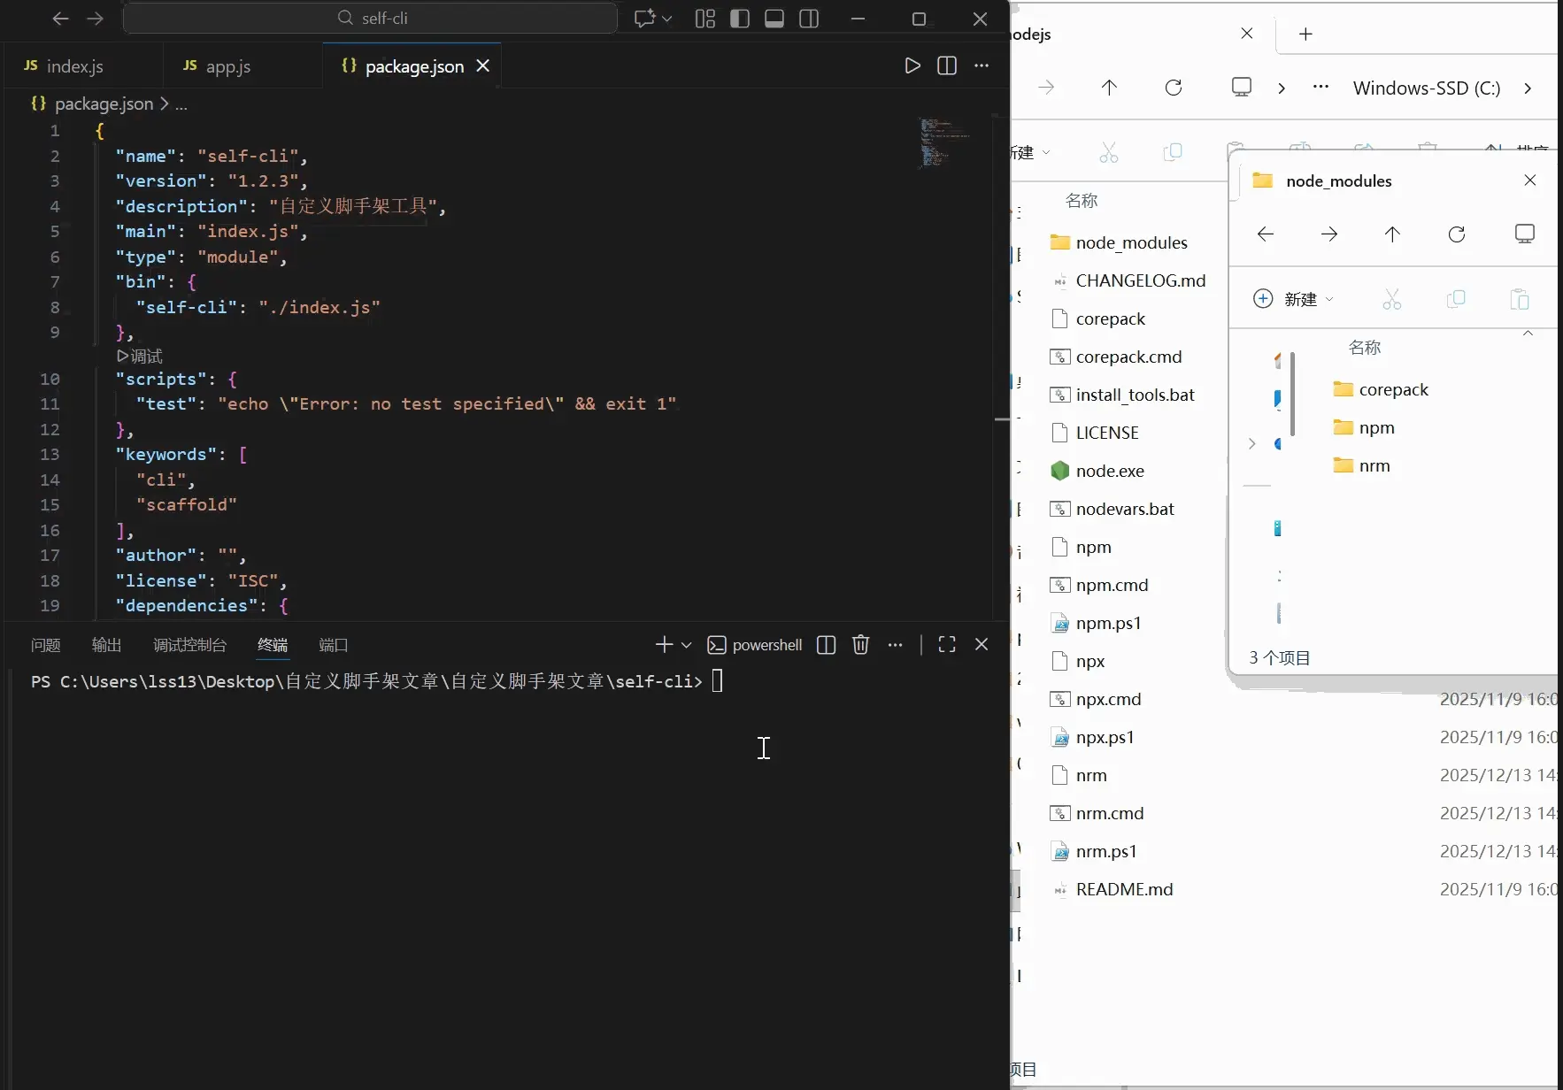Toggle the bottom panel visibility

pyautogui.click(x=774, y=19)
